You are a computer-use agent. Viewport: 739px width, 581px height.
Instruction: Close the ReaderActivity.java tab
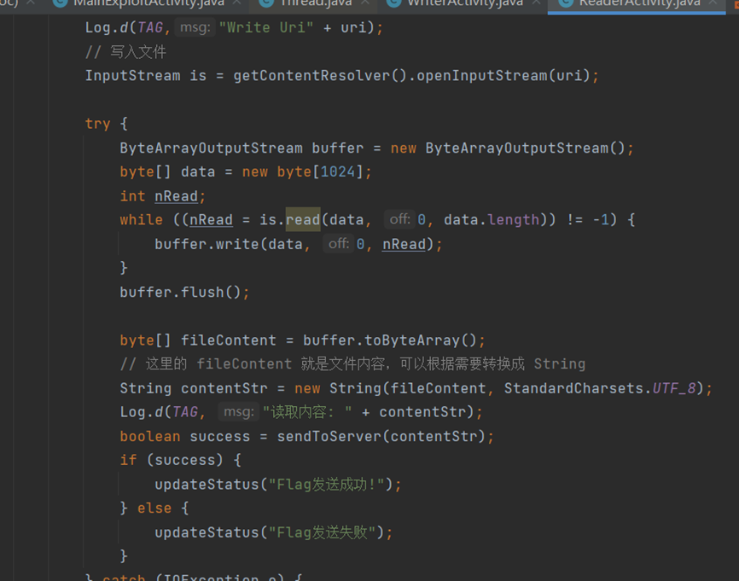click(713, 3)
